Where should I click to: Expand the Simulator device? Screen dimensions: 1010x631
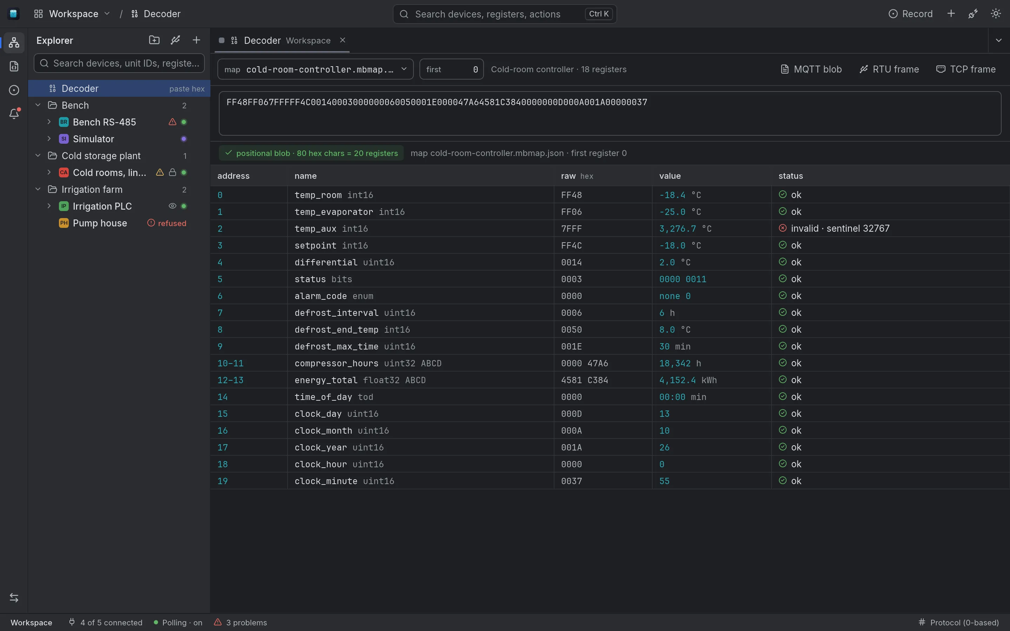pyautogui.click(x=49, y=138)
